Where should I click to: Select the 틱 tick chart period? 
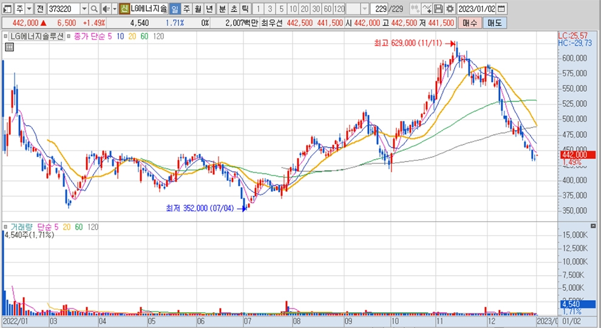[245, 9]
